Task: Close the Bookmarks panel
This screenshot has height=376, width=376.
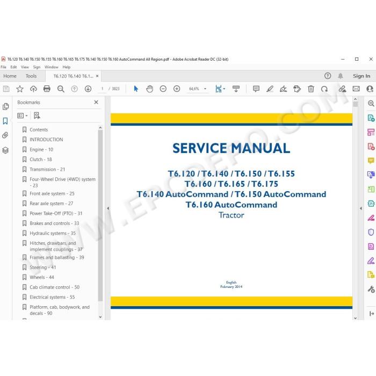Action: pyautogui.click(x=96, y=102)
